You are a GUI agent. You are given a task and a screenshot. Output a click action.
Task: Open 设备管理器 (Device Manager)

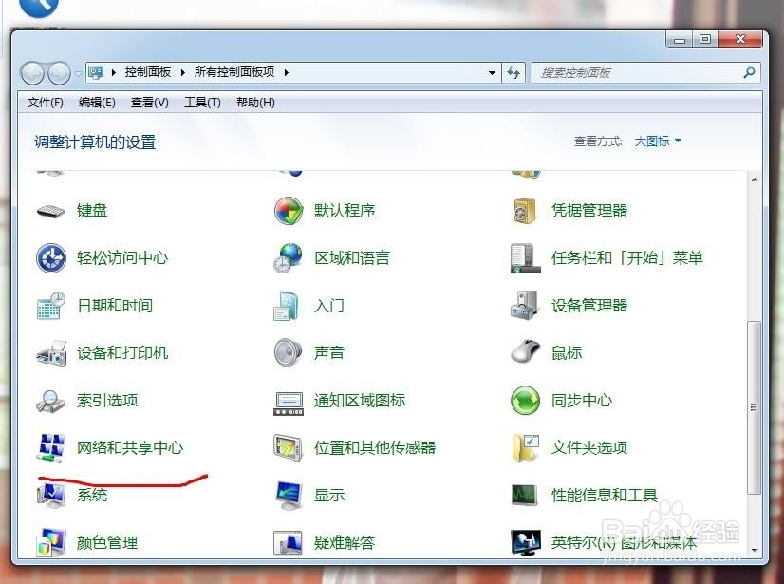[x=589, y=305]
